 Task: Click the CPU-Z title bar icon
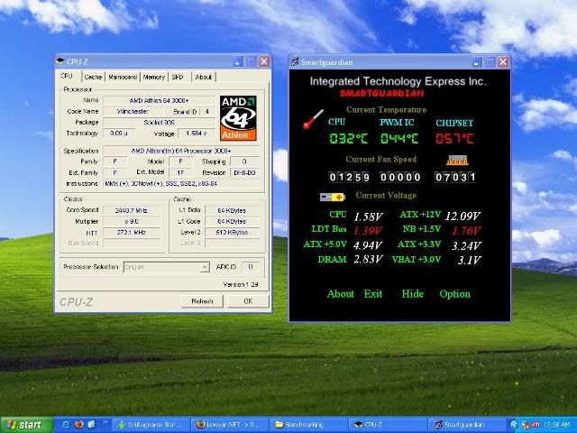(x=60, y=61)
